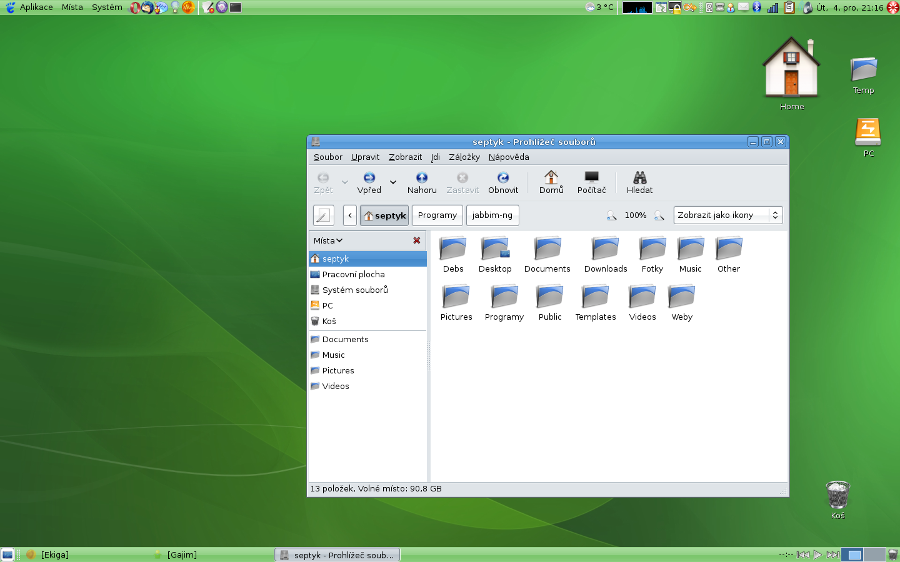
Task: Open the Home icon on the desktop
Action: (792, 74)
